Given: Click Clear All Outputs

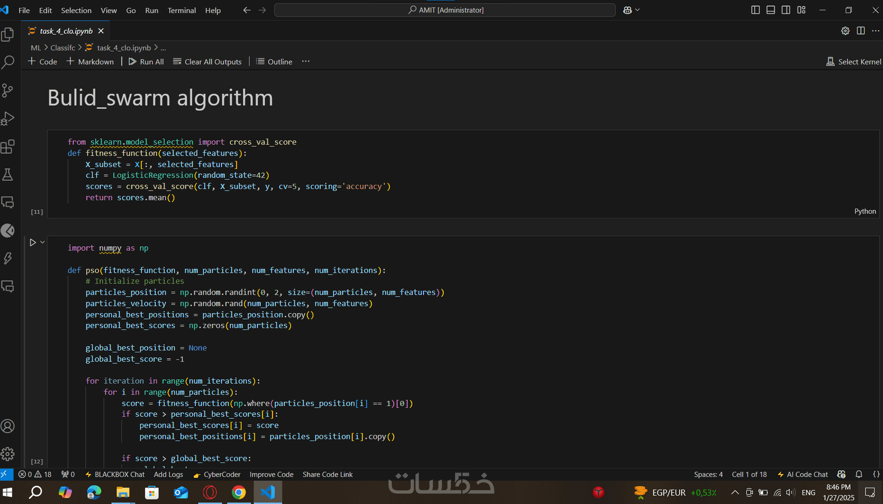Looking at the screenshot, I should (207, 61).
